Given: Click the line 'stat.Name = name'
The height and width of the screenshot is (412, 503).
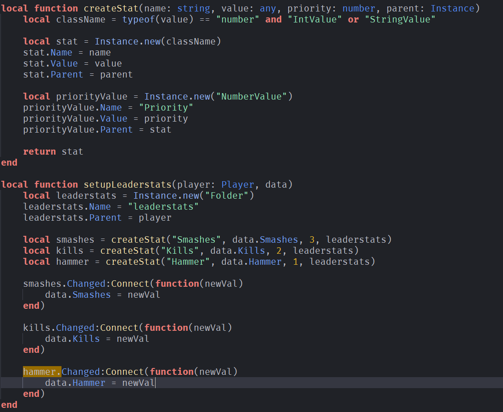Looking at the screenshot, I should [67, 52].
